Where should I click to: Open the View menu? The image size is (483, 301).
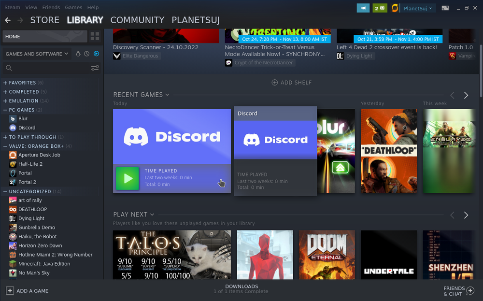[x=31, y=7]
